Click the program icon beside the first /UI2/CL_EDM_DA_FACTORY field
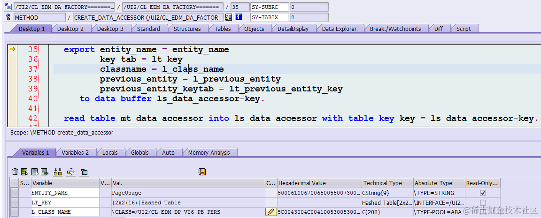This screenshot has width=541, height=218. click(x=9, y=7)
